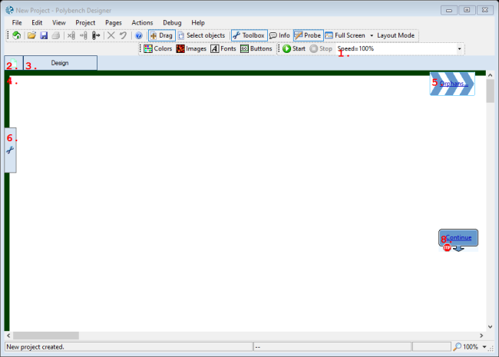The height and width of the screenshot is (357, 499).
Task: Open the Colors palette
Action: (x=157, y=48)
